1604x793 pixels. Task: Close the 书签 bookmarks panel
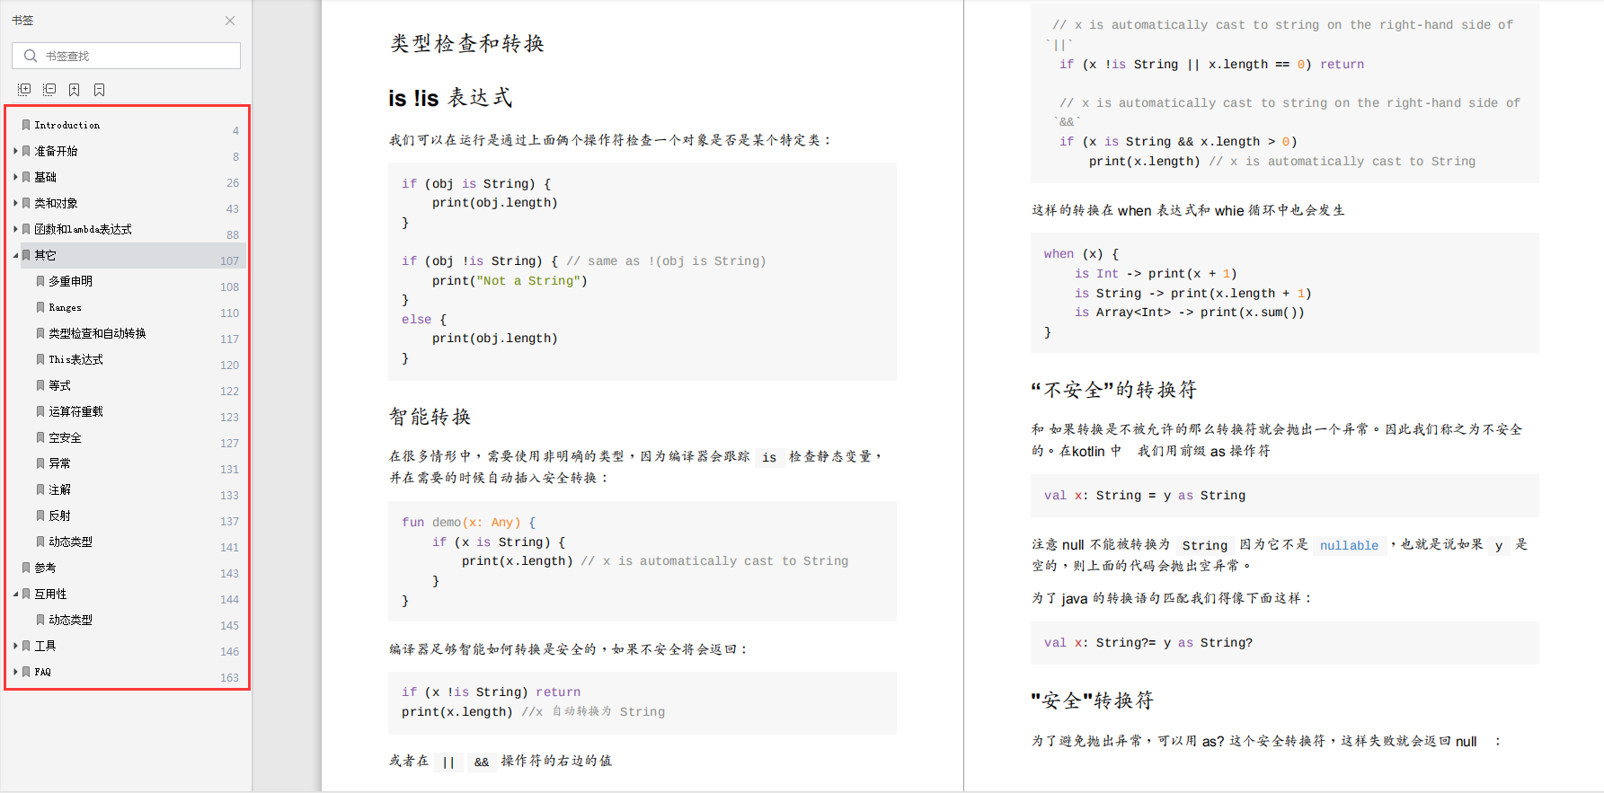[230, 21]
